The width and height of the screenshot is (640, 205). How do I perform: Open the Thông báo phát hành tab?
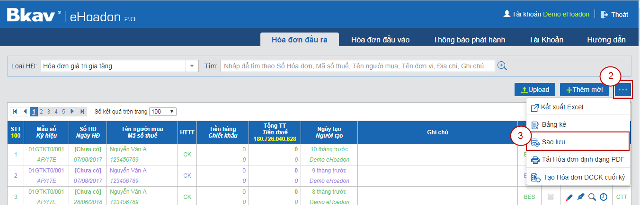tap(469, 40)
